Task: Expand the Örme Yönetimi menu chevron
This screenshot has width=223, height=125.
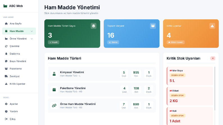Action: coord(32,39)
